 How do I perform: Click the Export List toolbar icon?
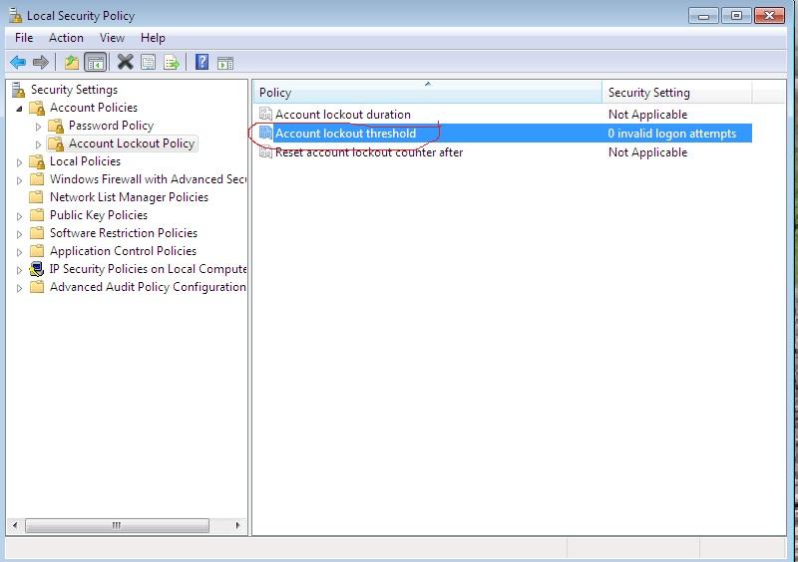[172, 63]
